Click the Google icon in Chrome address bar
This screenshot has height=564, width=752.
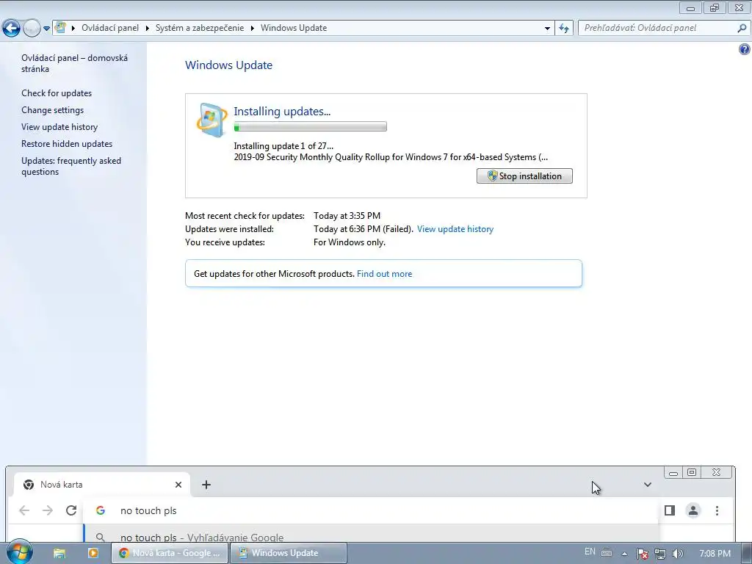click(100, 510)
